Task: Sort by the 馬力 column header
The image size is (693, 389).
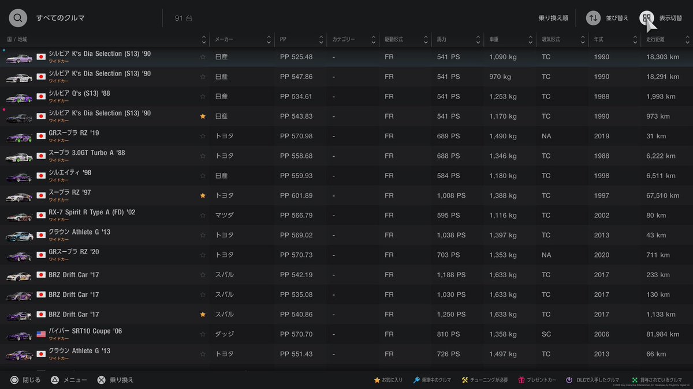Action: (457, 40)
